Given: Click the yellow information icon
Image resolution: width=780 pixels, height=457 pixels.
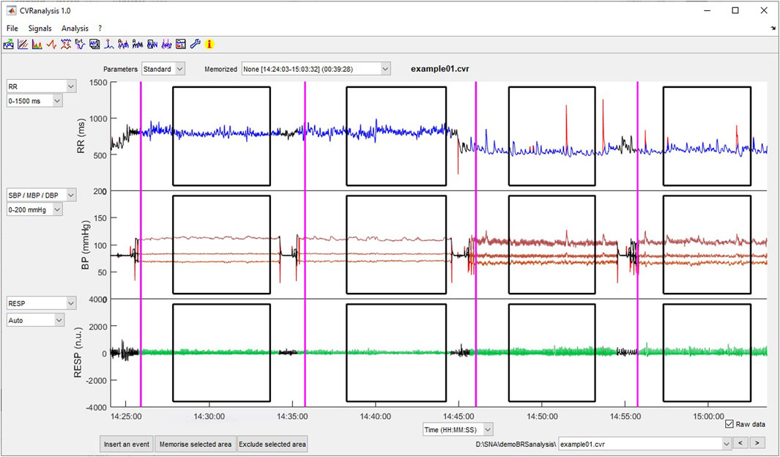Looking at the screenshot, I should tap(209, 44).
